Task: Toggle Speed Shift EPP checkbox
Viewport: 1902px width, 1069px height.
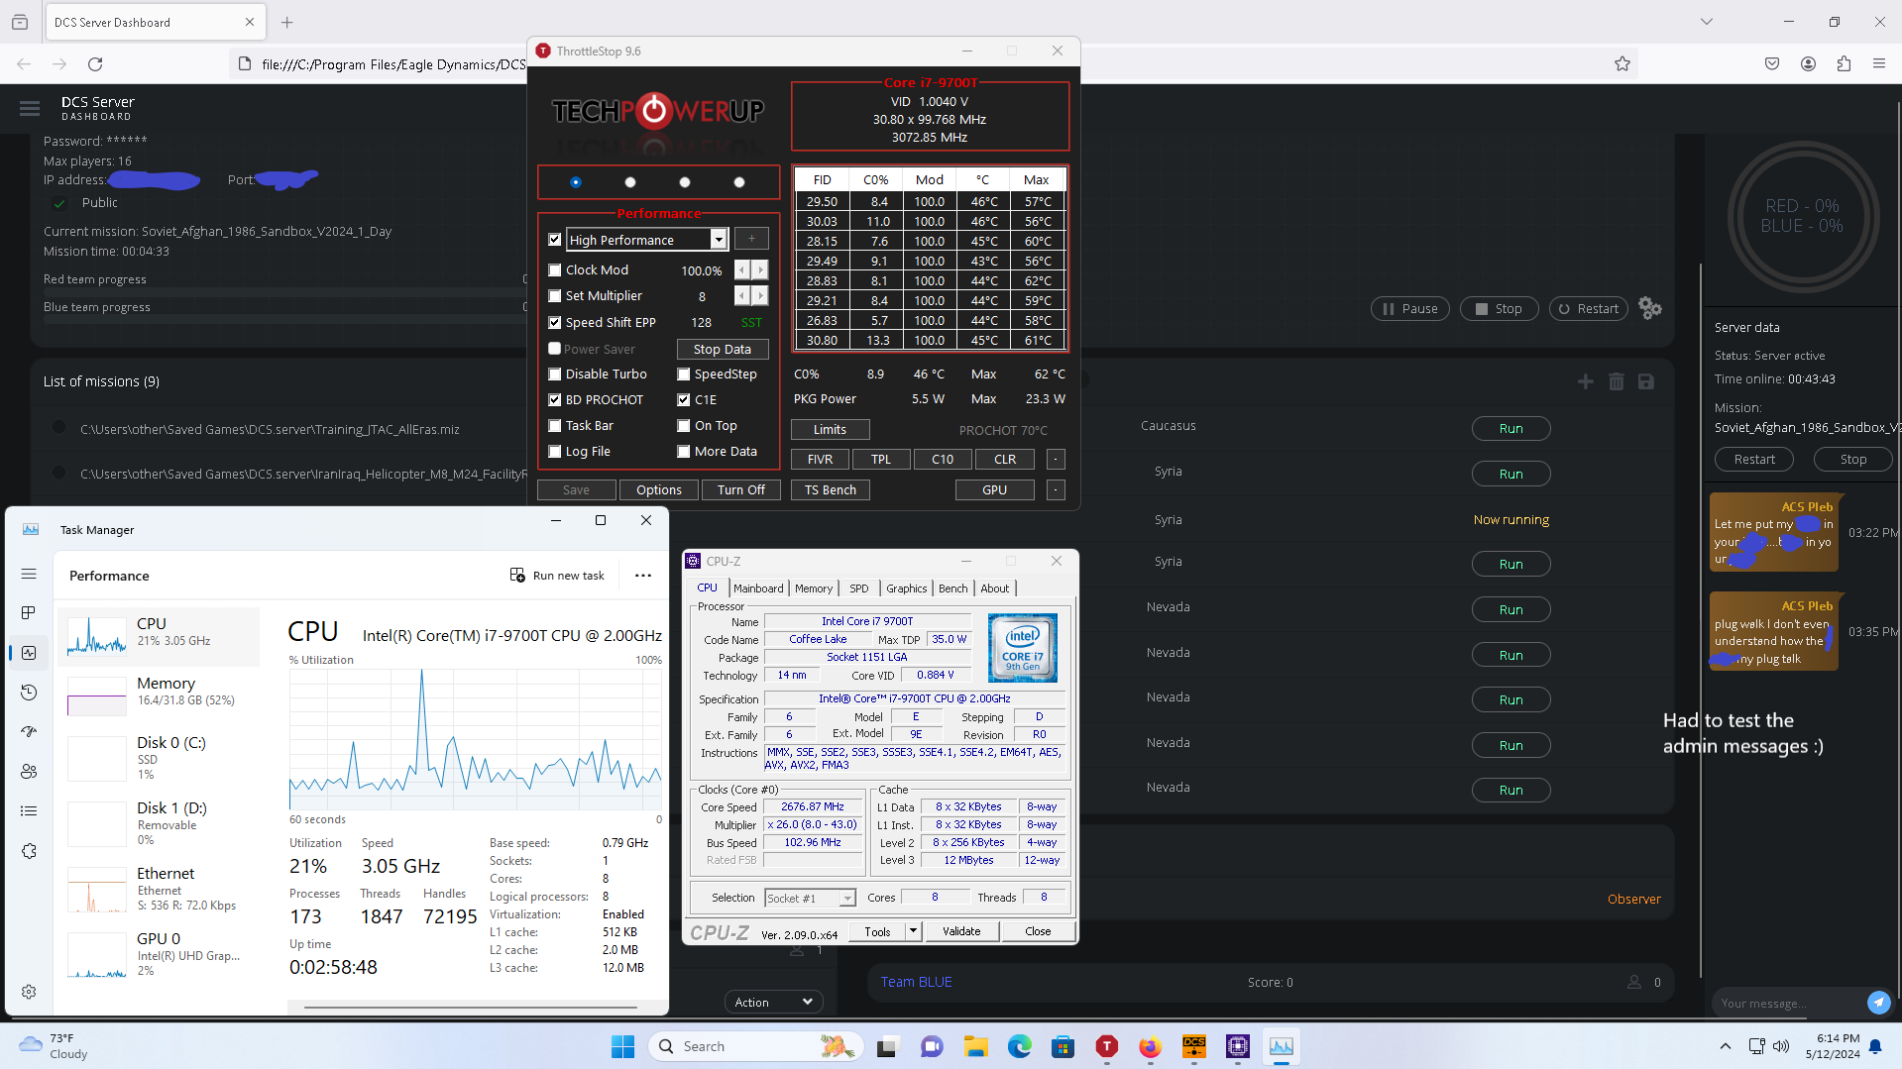Action: 555,322
